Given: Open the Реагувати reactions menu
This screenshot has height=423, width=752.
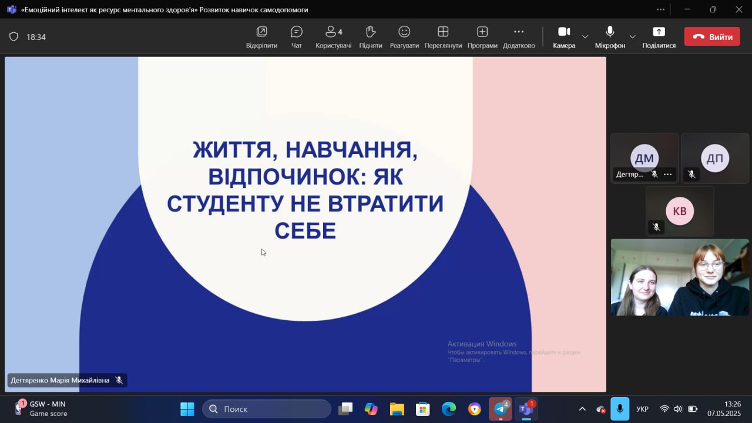Looking at the screenshot, I should (x=404, y=37).
